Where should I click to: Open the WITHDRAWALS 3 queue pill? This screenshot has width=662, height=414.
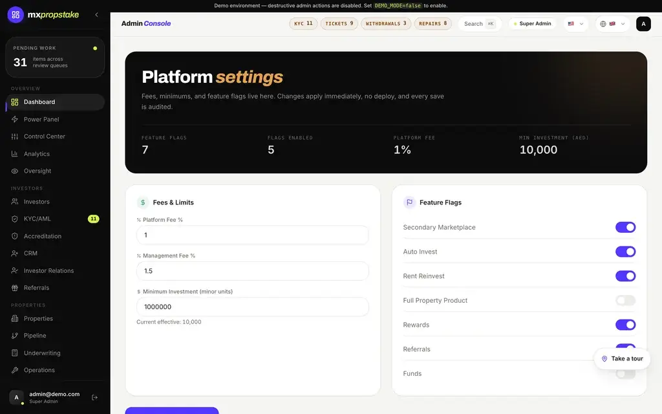pos(386,24)
